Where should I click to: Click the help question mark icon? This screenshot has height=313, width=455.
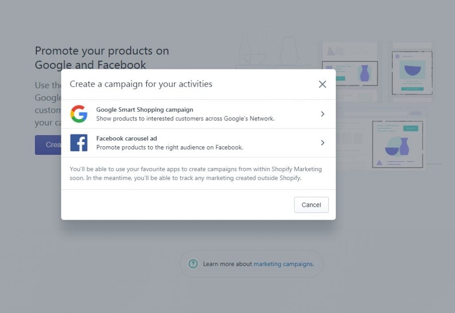[x=193, y=264]
